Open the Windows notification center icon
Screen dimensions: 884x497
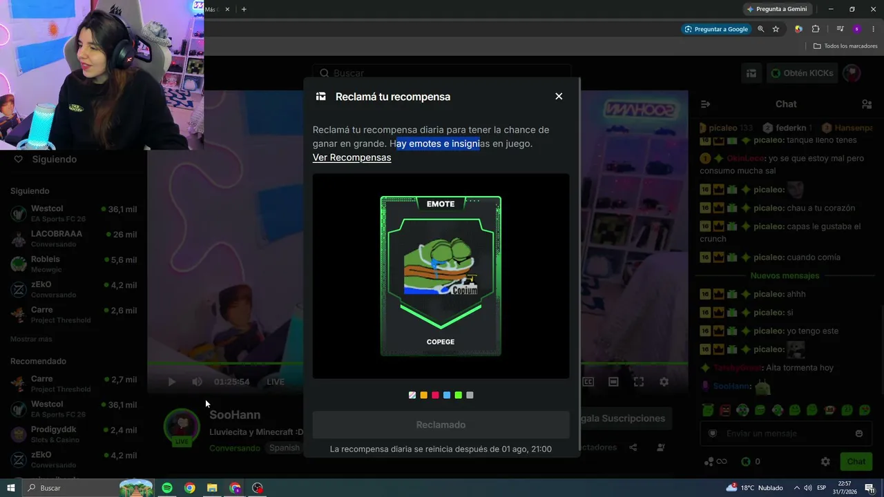[x=870, y=488]
